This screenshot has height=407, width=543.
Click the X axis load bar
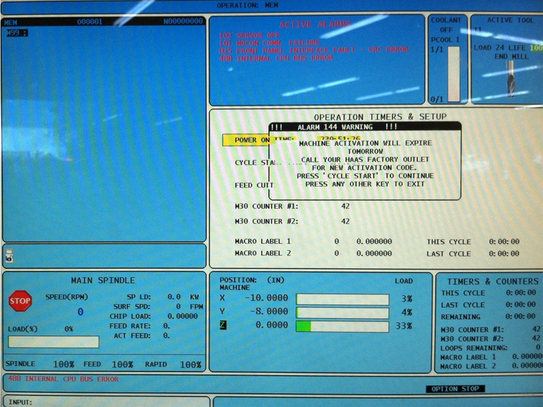click(343, 300)
